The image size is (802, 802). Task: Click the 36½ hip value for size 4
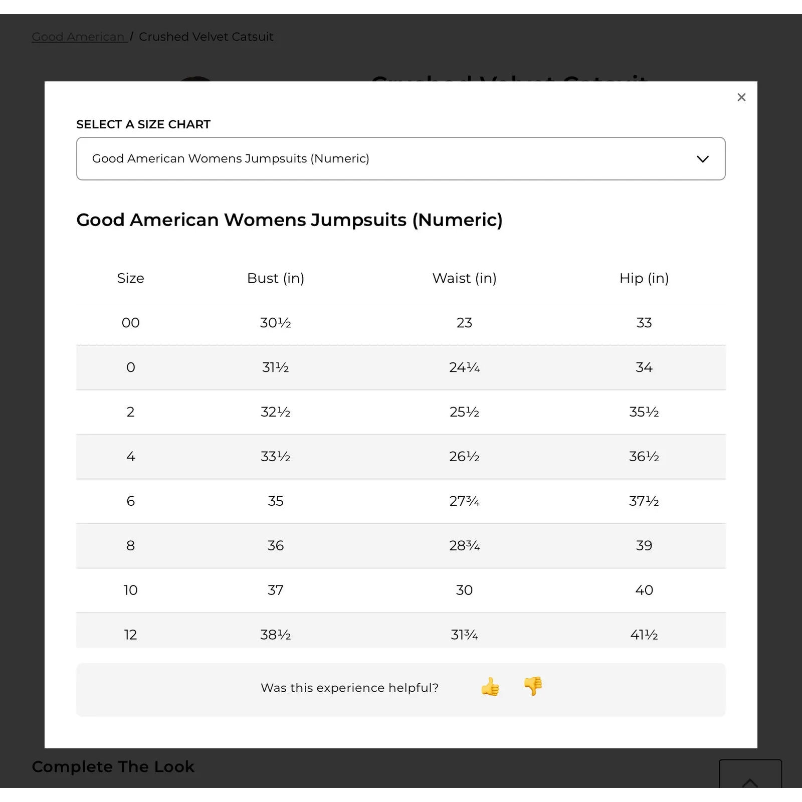coord(644,457)
